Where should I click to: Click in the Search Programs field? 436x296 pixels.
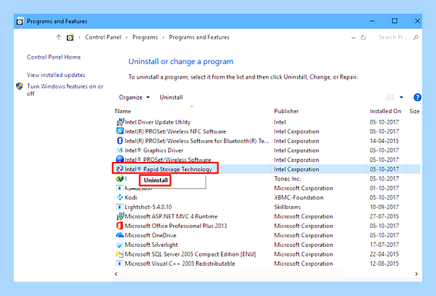tap(392, 37)
